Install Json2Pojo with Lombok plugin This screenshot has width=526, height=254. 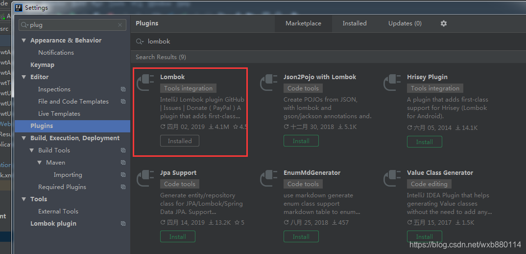tap(301, 141)
